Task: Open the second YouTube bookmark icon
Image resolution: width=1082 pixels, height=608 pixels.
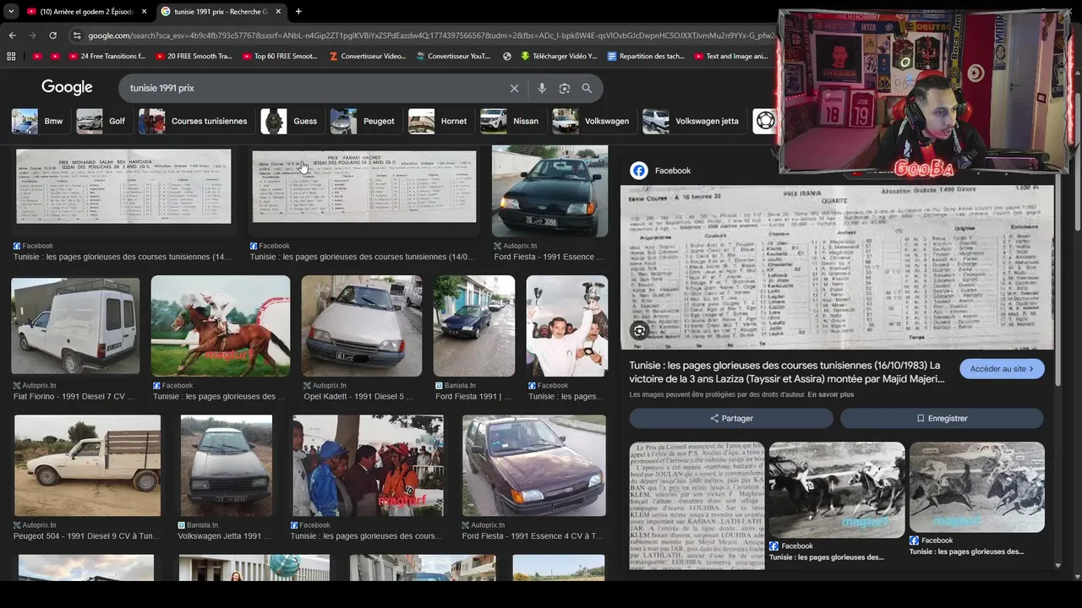Action: [55, 57]
